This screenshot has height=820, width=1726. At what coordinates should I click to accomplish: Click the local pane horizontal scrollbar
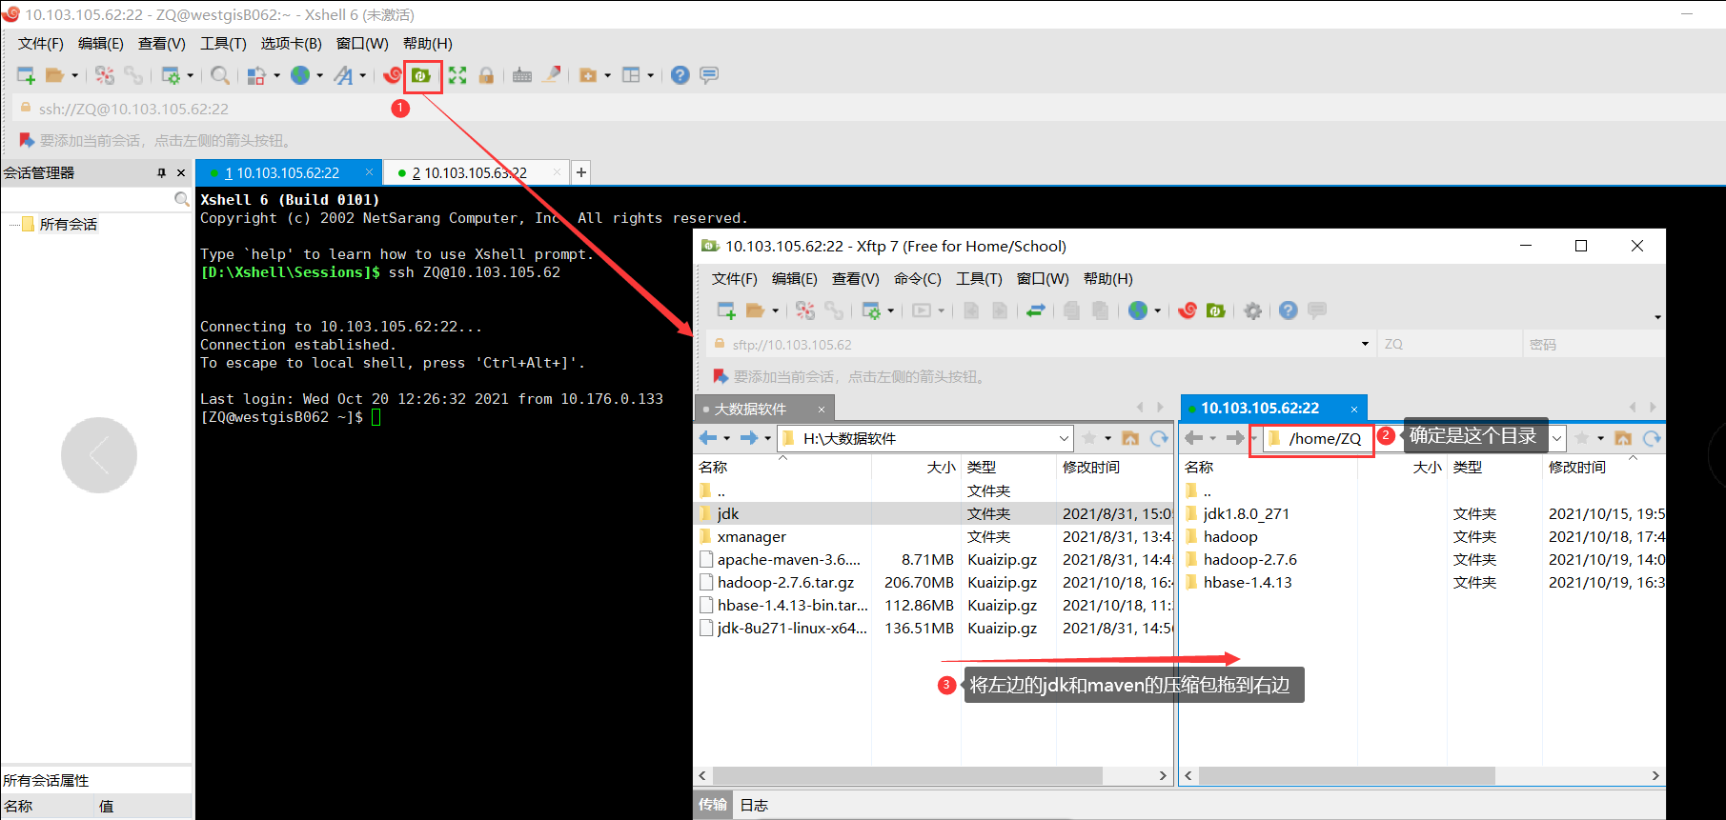(907, 775)
